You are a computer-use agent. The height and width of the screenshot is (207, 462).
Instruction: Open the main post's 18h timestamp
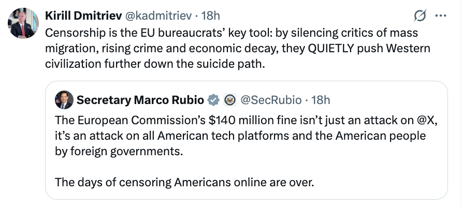(211, 16)
